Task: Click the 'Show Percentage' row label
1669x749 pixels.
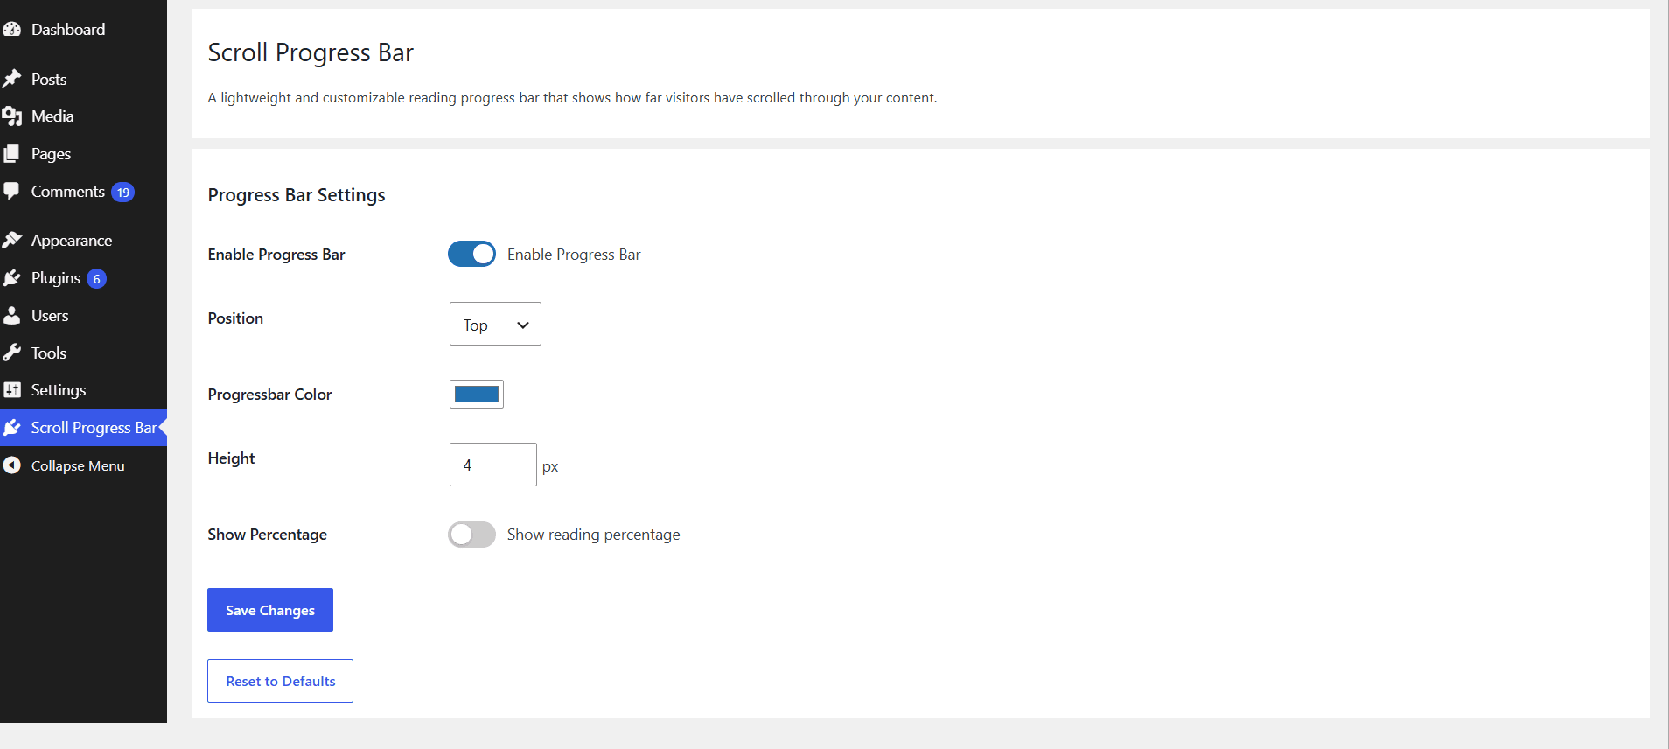Action: click(267, 535)
